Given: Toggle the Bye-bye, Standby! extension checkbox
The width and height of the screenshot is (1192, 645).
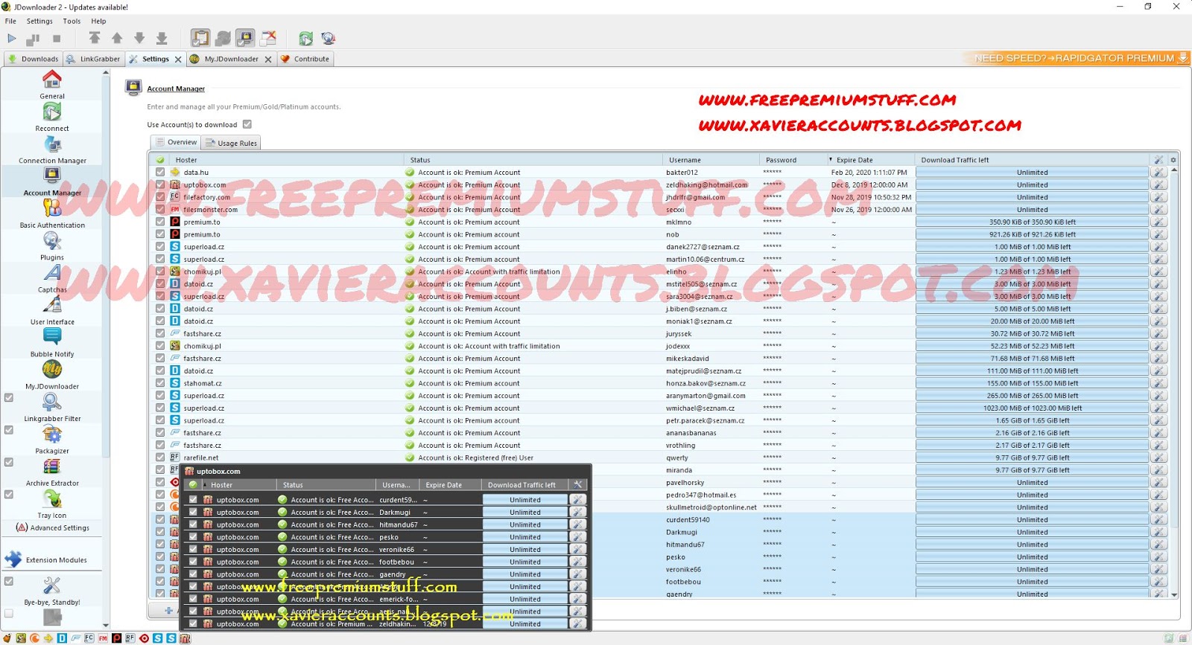Looking at the screenshot, I should point(9,581).
